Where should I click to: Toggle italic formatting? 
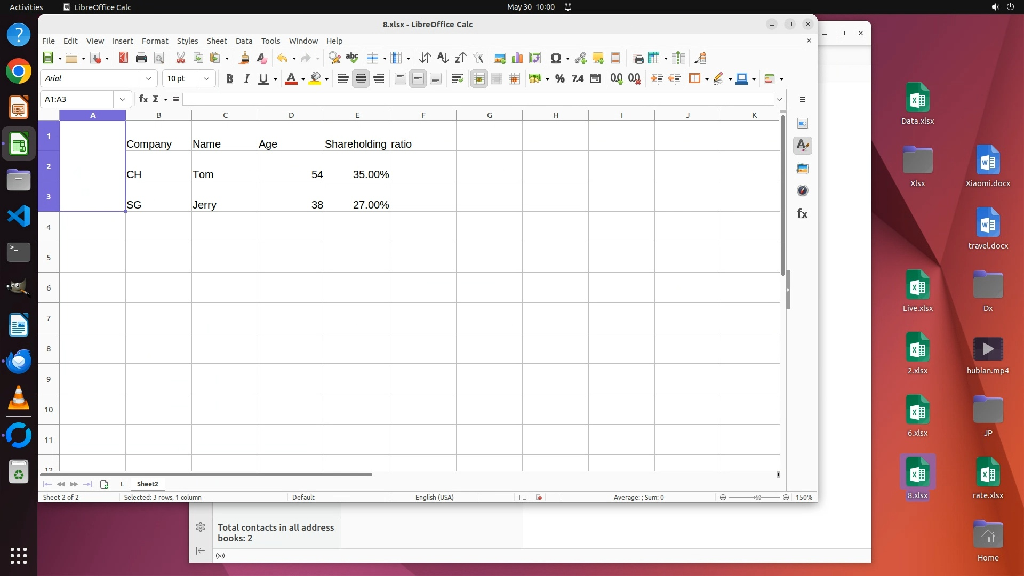coord(246,79)
